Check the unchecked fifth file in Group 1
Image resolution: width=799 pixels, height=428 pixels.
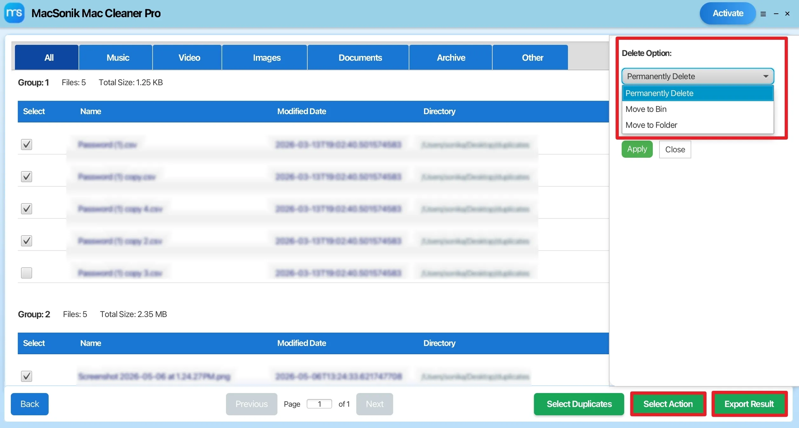coord(26,273)
